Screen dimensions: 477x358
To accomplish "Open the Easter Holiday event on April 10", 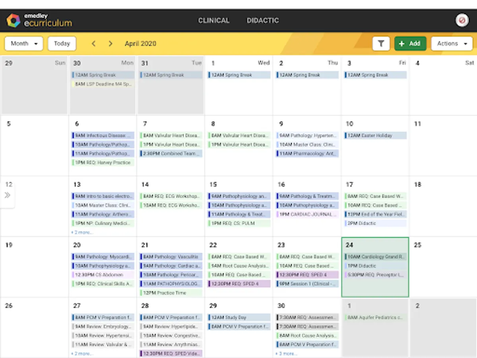I will (x=375, y=135).
